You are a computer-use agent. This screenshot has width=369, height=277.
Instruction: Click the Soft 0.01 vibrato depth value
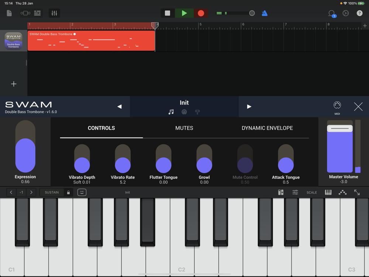coord(82,182)
